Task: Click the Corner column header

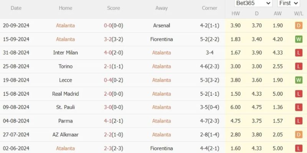Action: coord(210,8)
